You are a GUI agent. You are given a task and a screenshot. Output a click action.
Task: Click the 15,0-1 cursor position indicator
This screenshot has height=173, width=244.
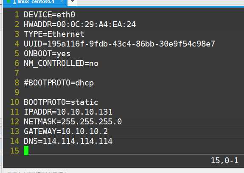(224, 160)
